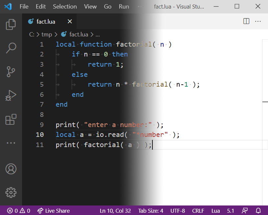268x215 pixels.
Task: Change indentation via Tab Size: 4
Action: [x=150, y=210]
